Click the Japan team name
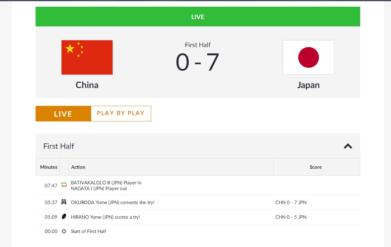 (x=308, y=85)
